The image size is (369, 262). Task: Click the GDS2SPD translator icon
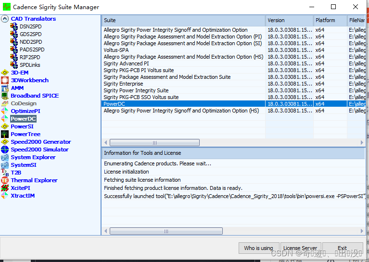(14, 34)
